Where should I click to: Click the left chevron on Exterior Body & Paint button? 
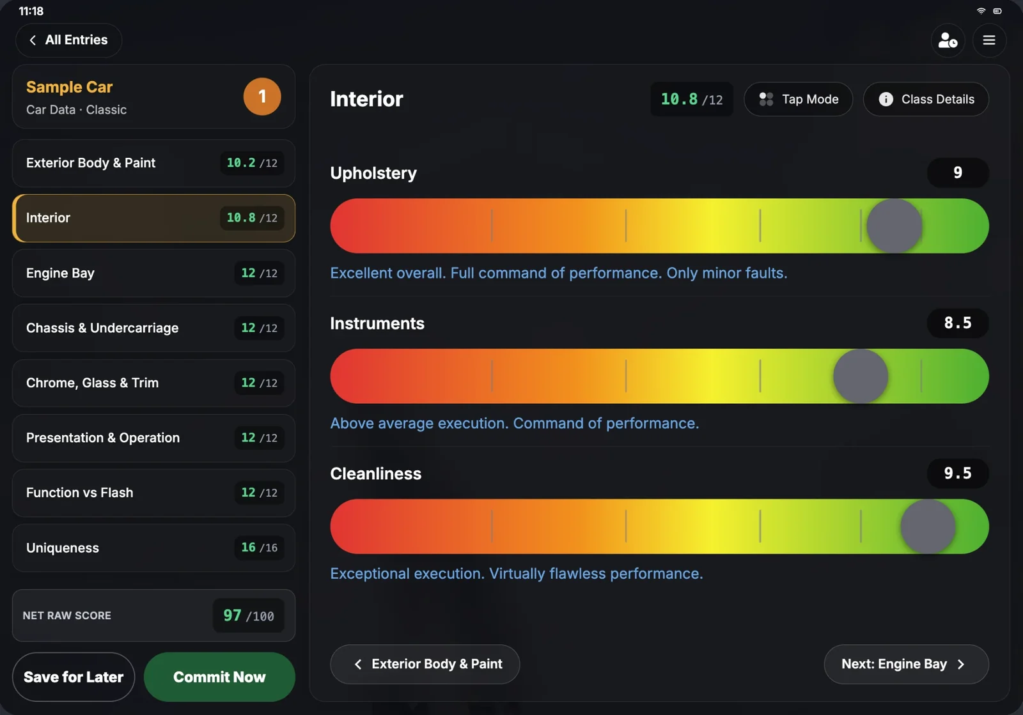click(358, 665)
